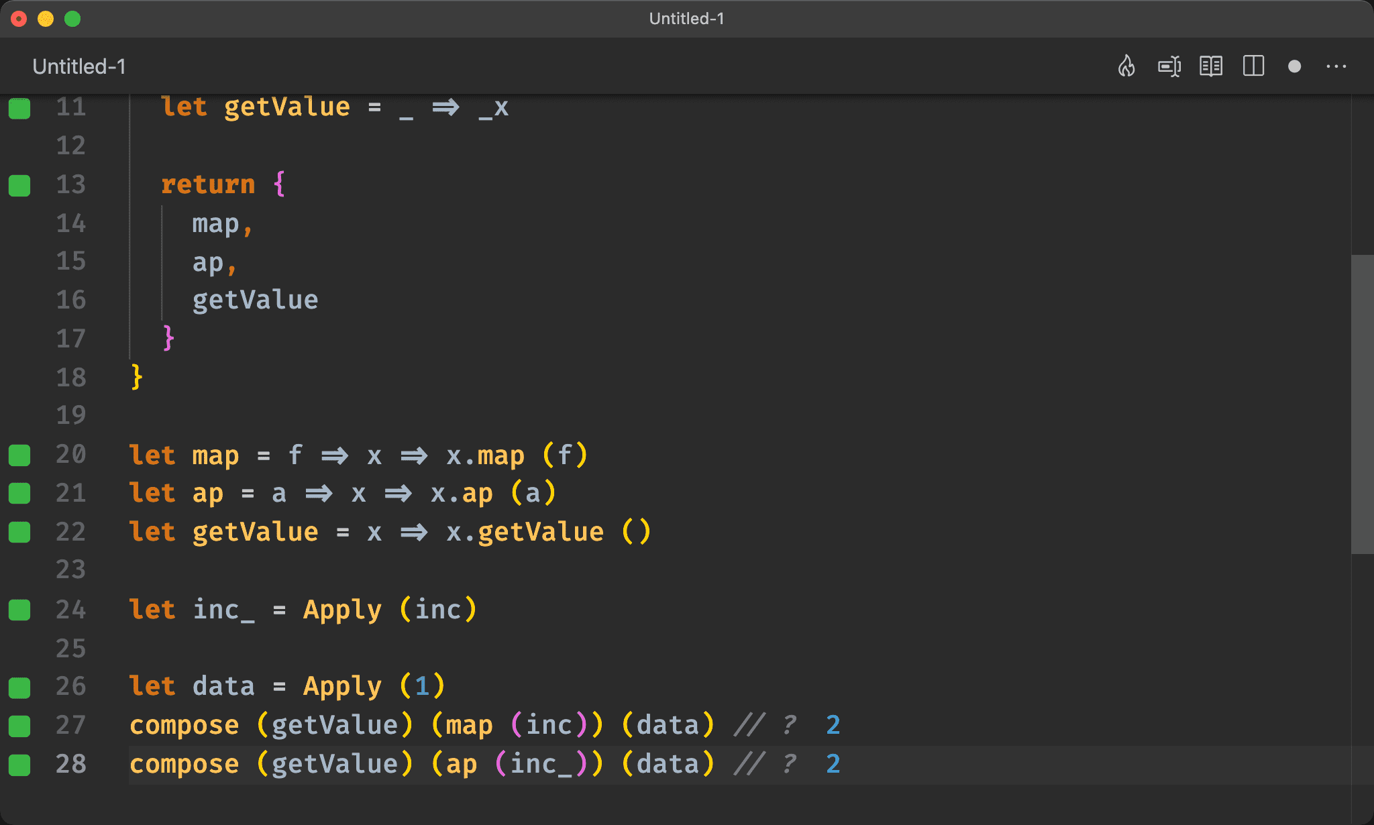Click the unsaved changes dot indicator
This screenshot has width=1374, height=825.
[x=1295, y=66]
